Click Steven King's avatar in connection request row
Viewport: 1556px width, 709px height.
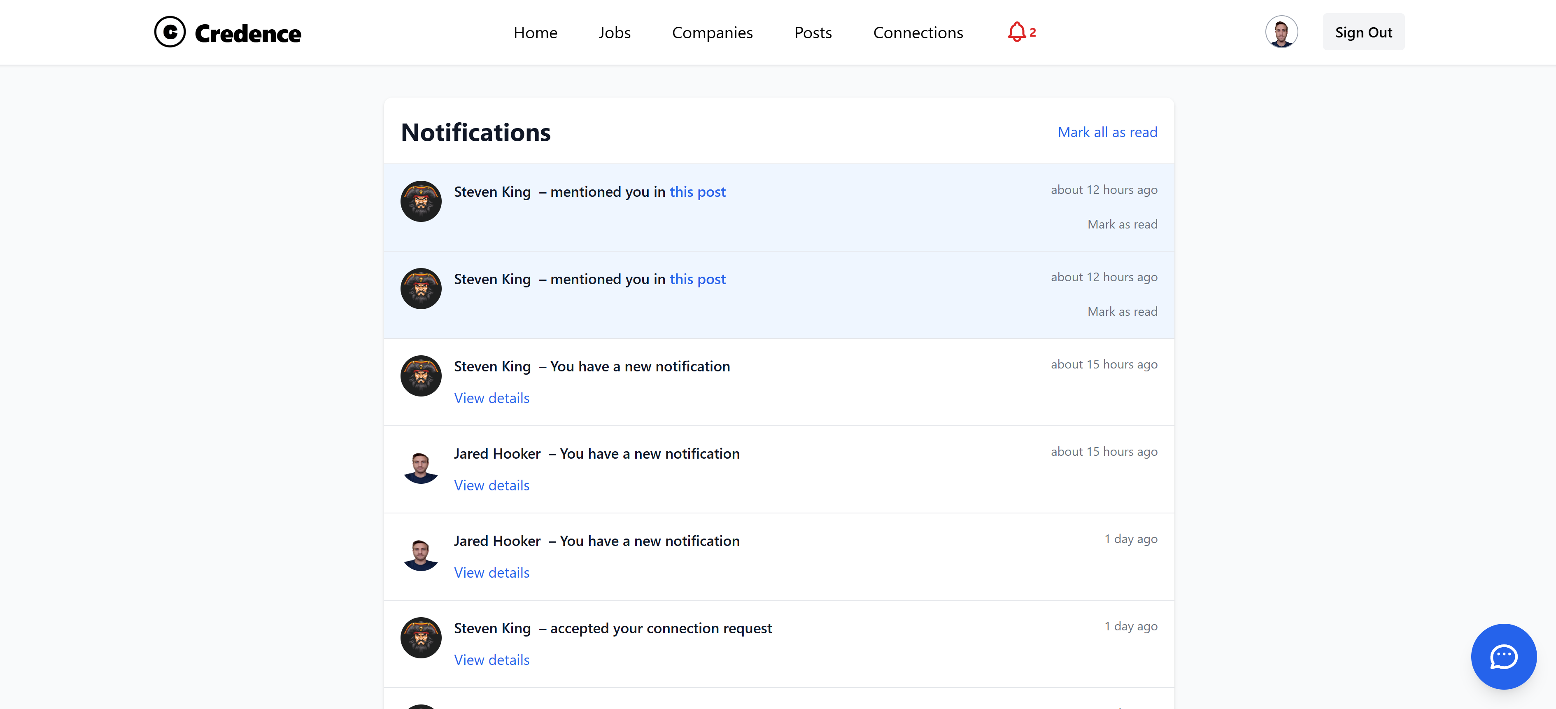(x=420, y=638)
